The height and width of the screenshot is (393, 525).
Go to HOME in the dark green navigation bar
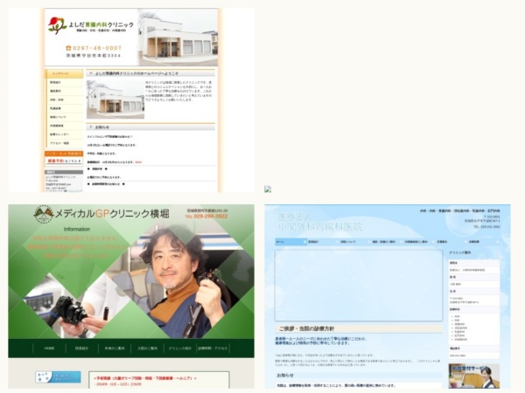[x=49, y=348]
